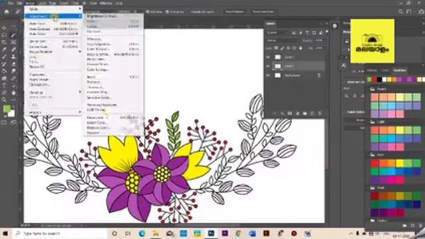Open Photoshop icon in the taskbar
This screenshot has height=239, width=425.
pos(211,233)
